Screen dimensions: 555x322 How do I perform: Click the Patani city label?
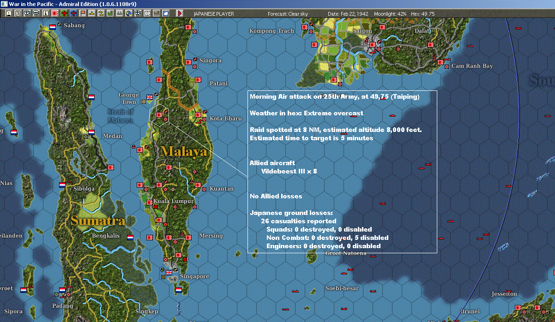pyautogui.click(x=218, y=83)
